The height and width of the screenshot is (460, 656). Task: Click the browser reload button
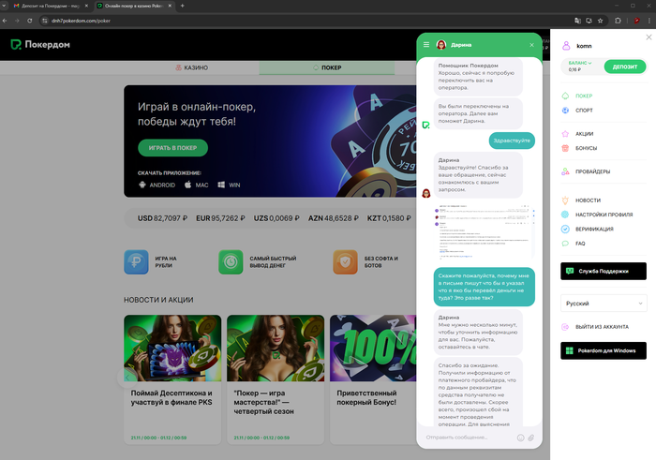30,21
